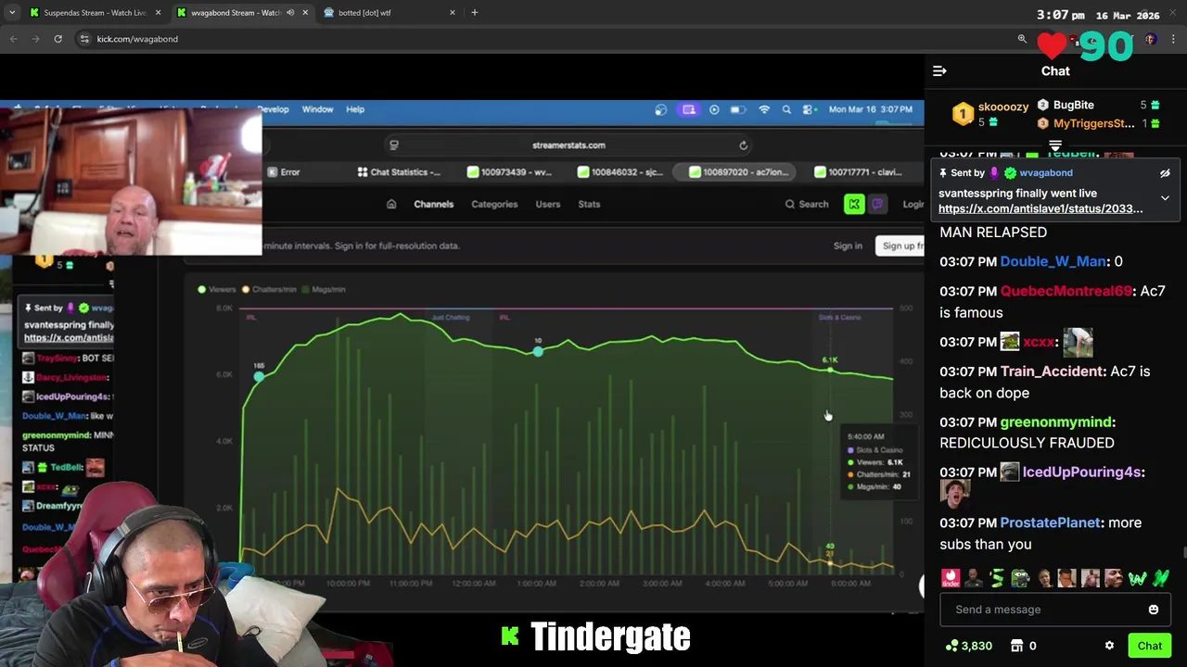
Task: Open the tab search dropdown
Action: point(12,13)
